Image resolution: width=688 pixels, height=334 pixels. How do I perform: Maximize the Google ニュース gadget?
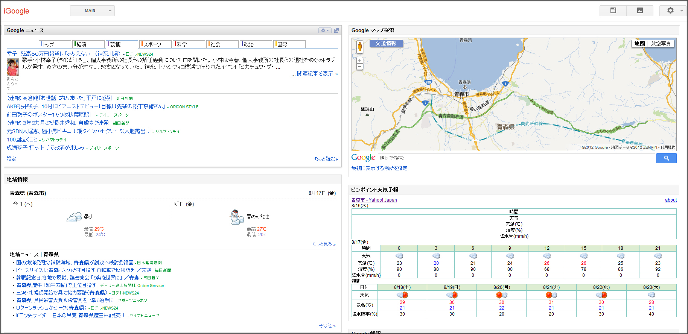(336, 30)
